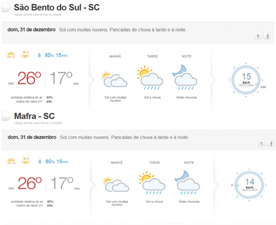Open city selector via São Bento do Sul title
This screenshot has height=225, width=276.
57,7
